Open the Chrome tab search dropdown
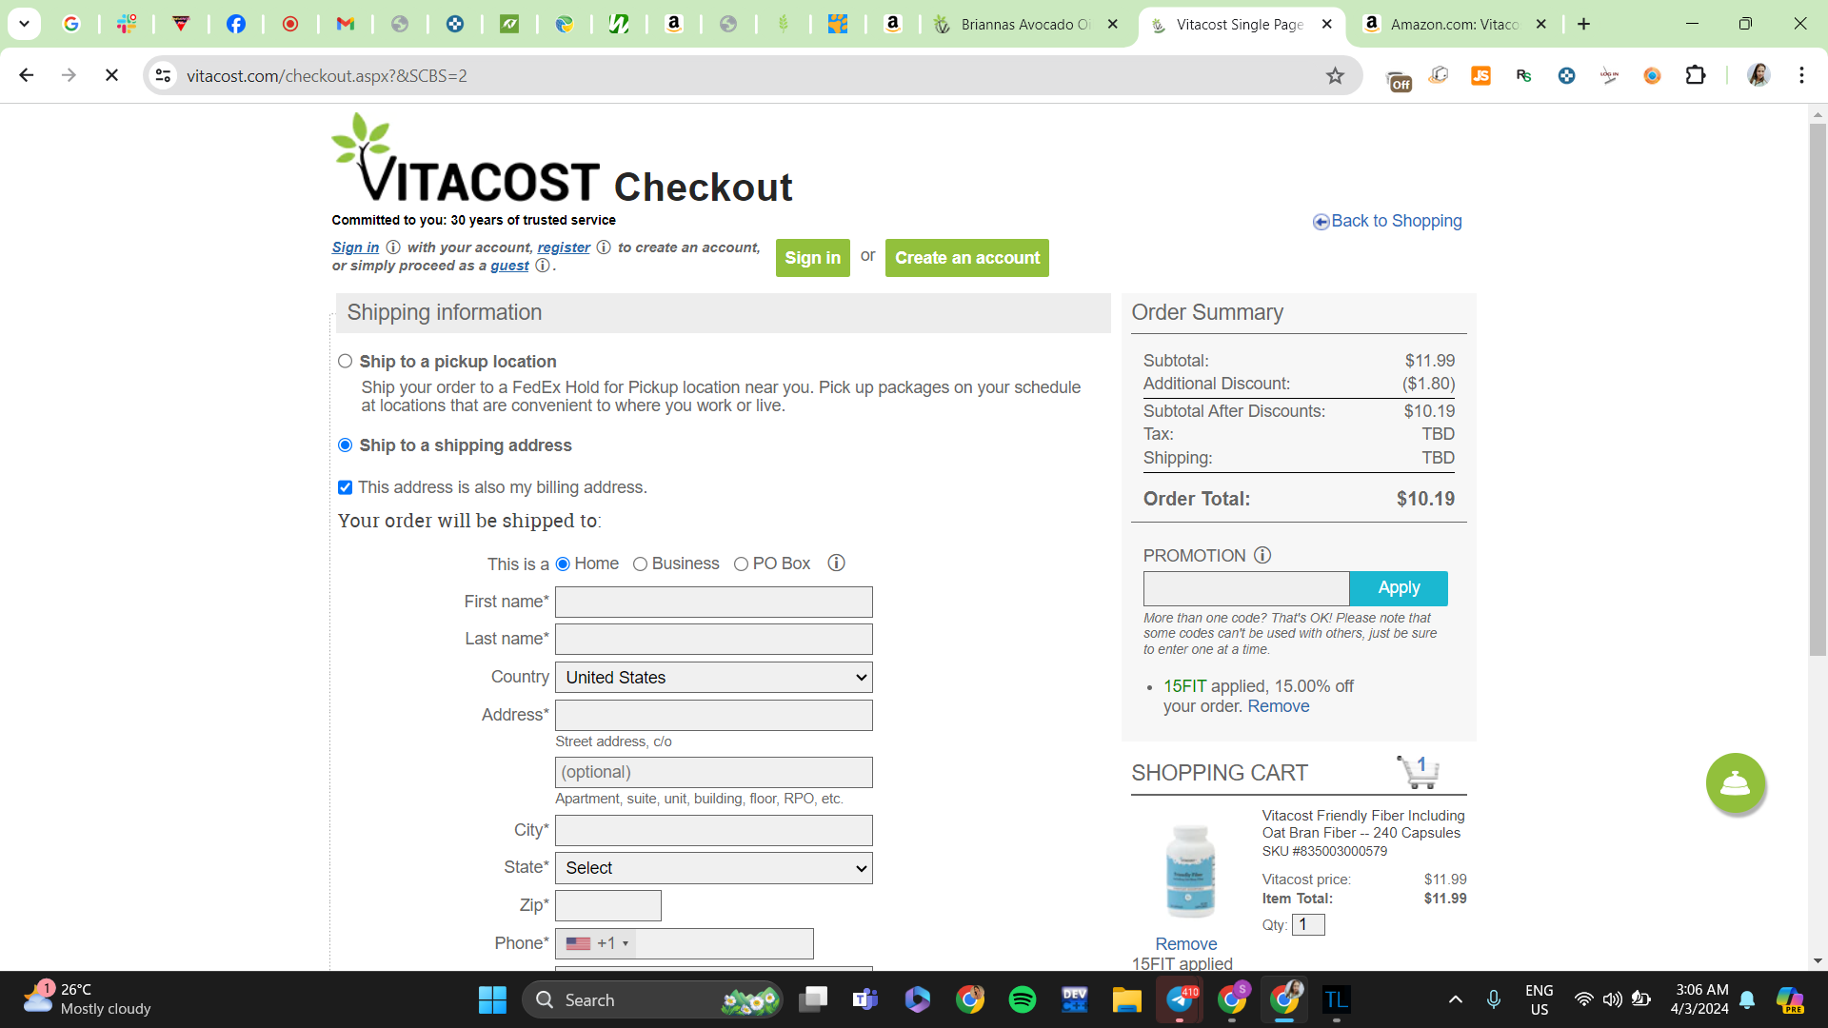 pyautogui.click(x=24, y=24)
